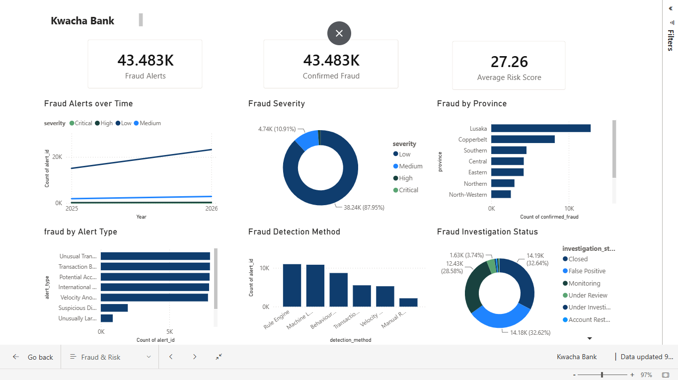Select the Unusual Tran... alert bar

155,256
